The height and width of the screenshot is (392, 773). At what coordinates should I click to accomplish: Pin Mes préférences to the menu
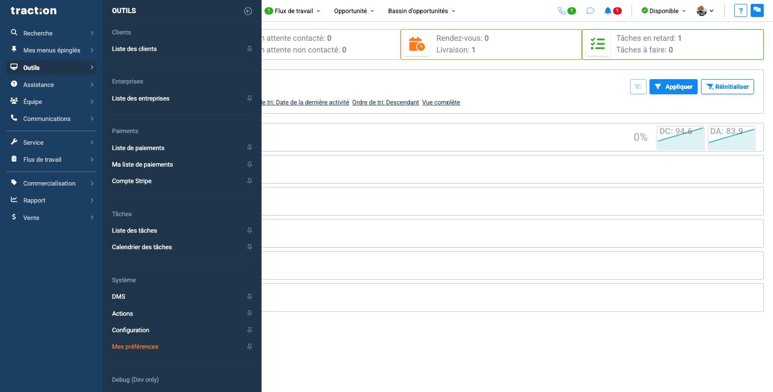point(249,347)
